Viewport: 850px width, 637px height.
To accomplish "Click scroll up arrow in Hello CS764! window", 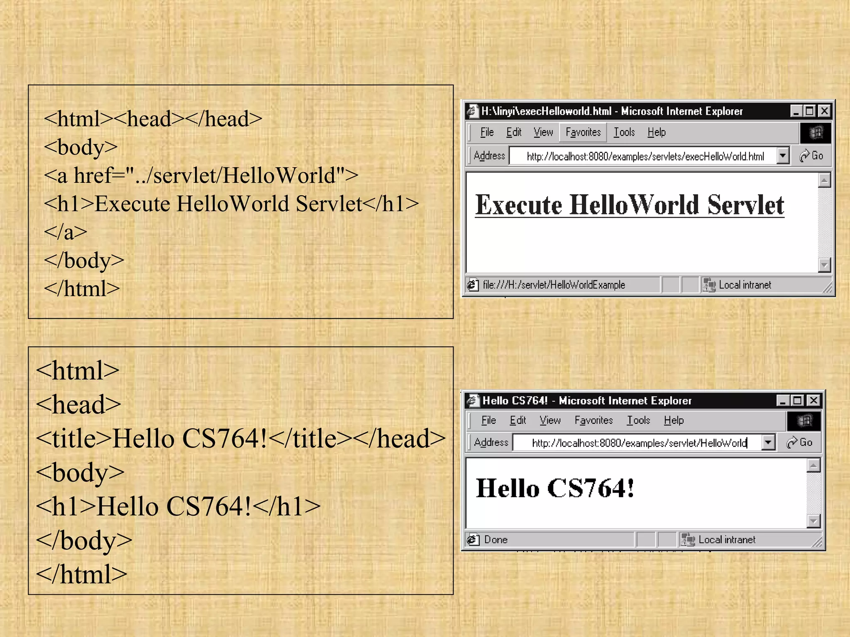I will point(813,466).
